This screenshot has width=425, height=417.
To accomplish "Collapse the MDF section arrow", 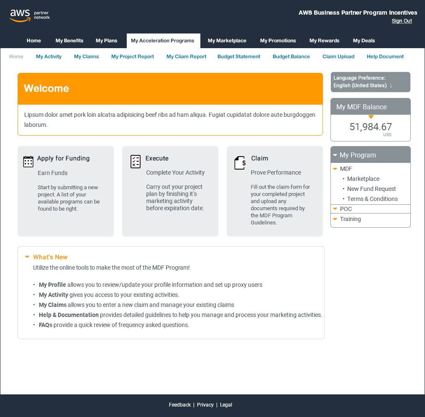I will coord(335,169).
